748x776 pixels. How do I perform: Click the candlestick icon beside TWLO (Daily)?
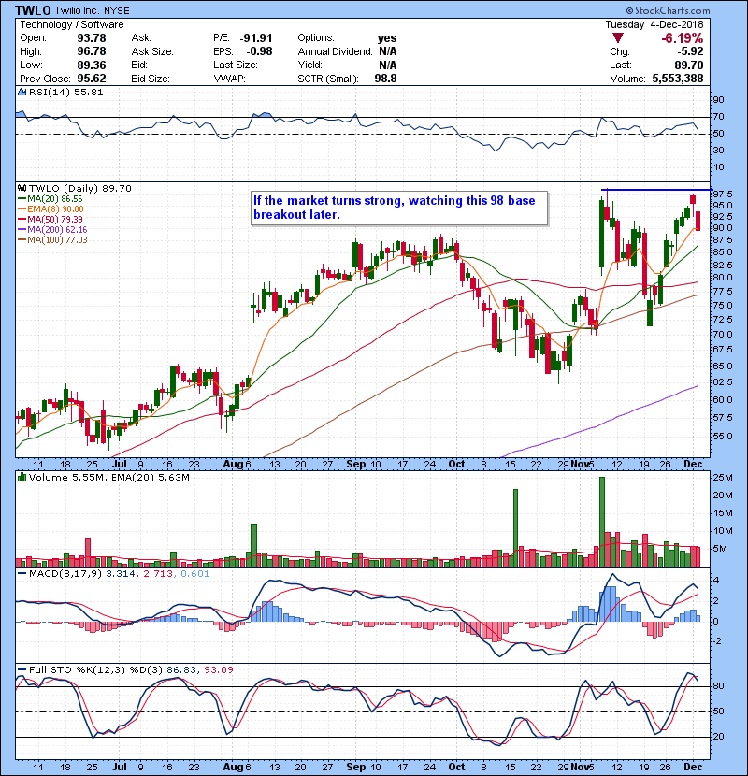click(x=22, y=188)
